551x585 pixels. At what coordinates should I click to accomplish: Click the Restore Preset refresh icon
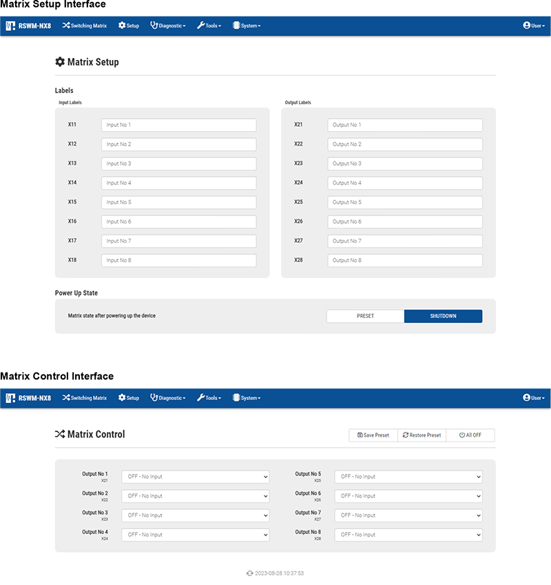406,435
